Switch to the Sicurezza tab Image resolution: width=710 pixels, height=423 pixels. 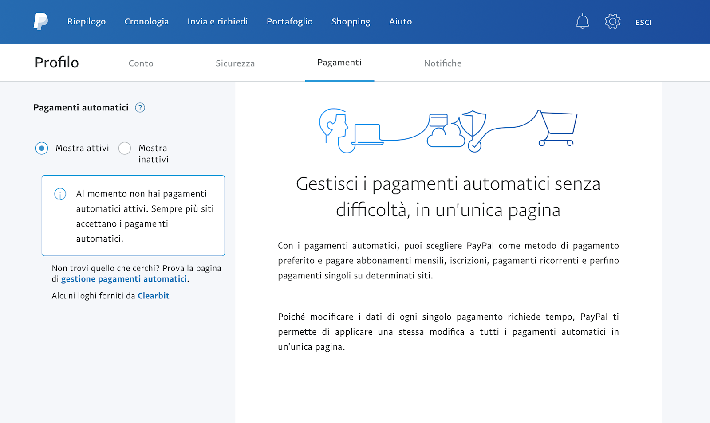pos(235,63)
